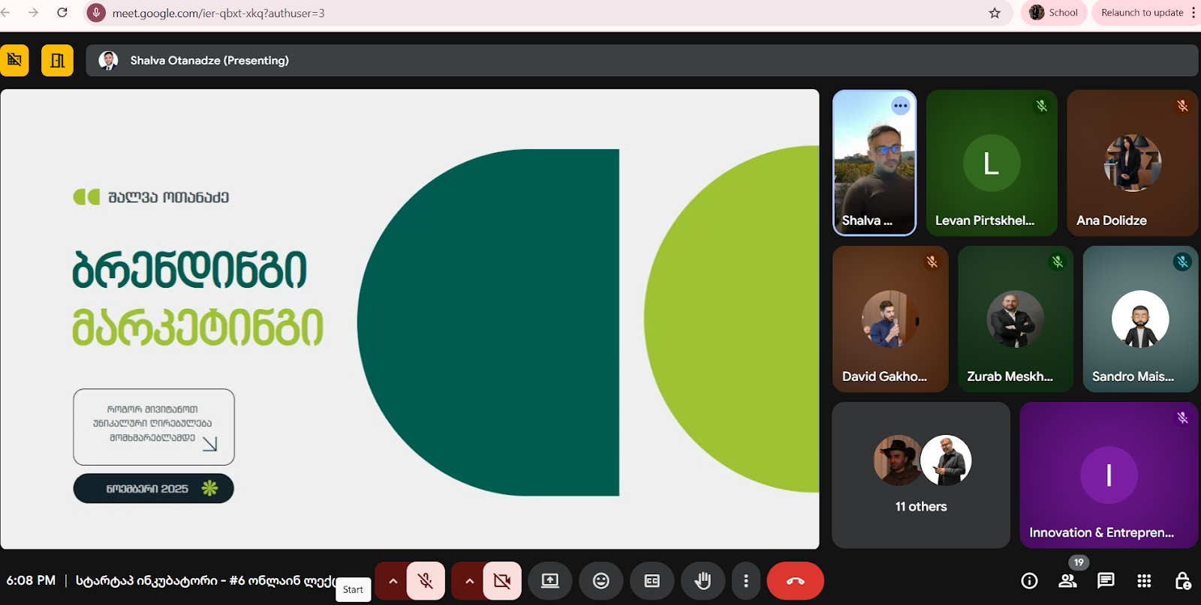Raise your hand in the meeting
This screenshot has height=605, width=1201.
pyautogui.click(x=703, y=581)
